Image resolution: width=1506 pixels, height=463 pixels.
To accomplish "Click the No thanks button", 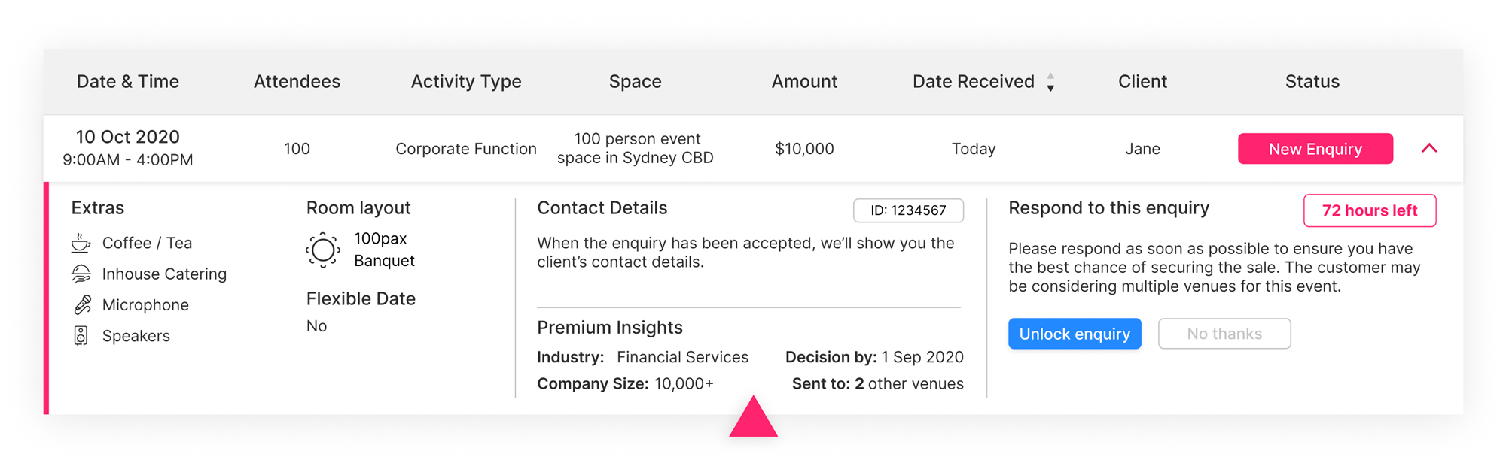I will pyautogui.click(x=1224, y=334).
